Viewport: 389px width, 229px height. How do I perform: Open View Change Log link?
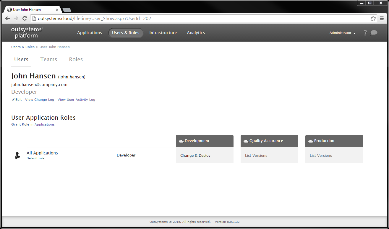tap(40, 100)
